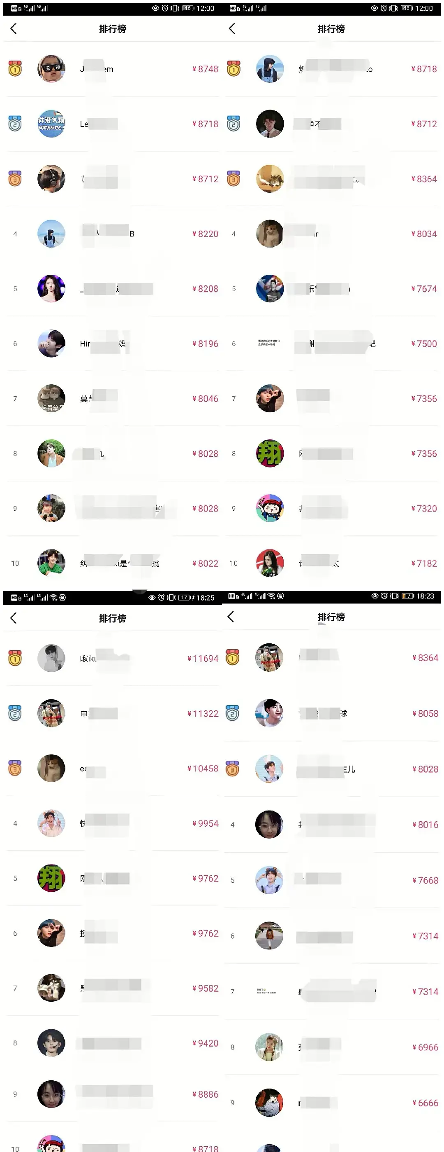Select the ¥8220 amount in rank 4 row
Image resolution: width=444 pixels, height=1152 pixels.
pos(205,234)
